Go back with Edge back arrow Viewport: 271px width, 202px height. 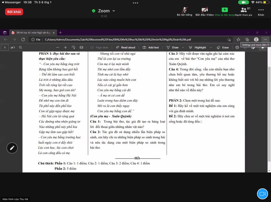6,40
